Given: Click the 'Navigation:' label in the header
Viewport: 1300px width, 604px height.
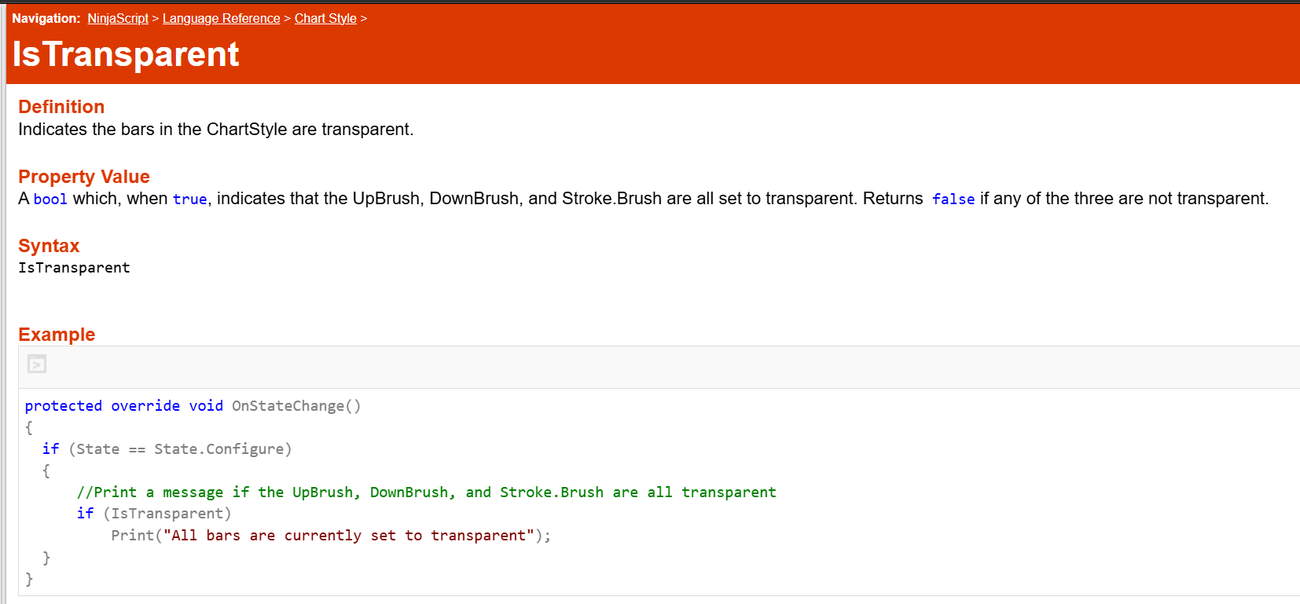Looking at the screenshot, I should tap(46, 18).
